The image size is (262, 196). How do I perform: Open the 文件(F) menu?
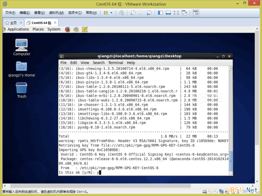[10, 13]
